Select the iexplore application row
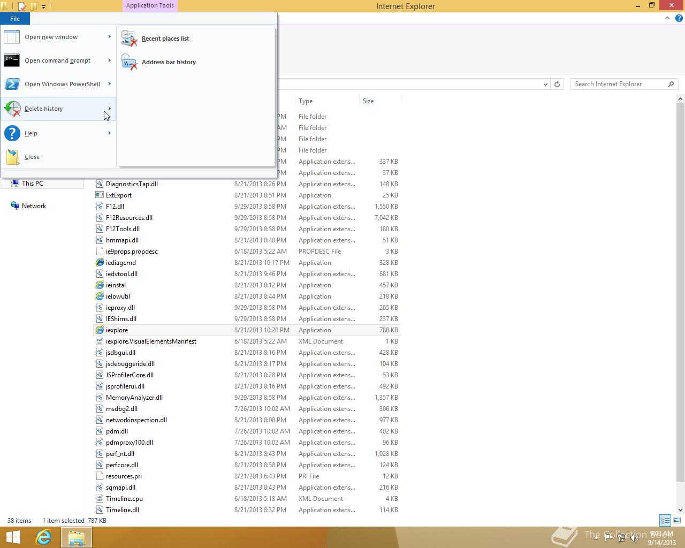 tap(247, 330)
